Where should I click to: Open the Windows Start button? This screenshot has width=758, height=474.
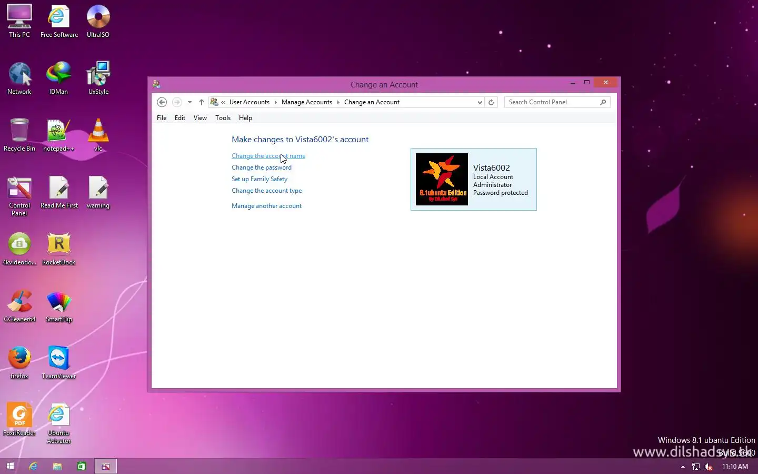coord(10,466)
